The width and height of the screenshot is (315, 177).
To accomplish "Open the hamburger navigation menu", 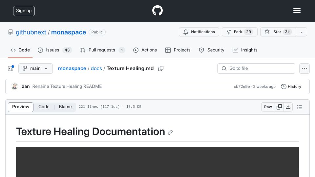I will click(297, 10).
